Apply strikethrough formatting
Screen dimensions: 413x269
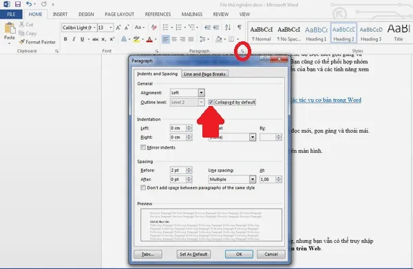pos(95,39)
